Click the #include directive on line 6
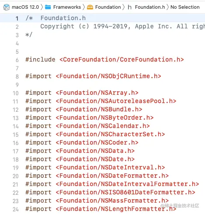This screenshot has width=205, height=214. tap(40, 59)
